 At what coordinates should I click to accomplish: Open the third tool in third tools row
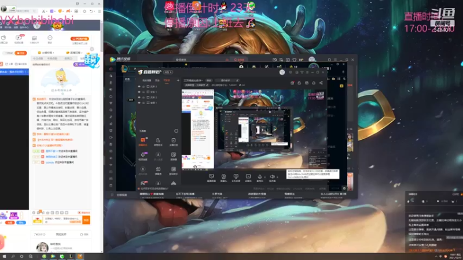click(173, 170)
